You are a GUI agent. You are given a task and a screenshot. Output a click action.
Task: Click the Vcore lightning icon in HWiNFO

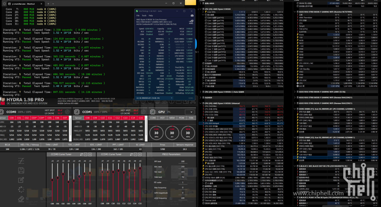[x=298, y=35]
